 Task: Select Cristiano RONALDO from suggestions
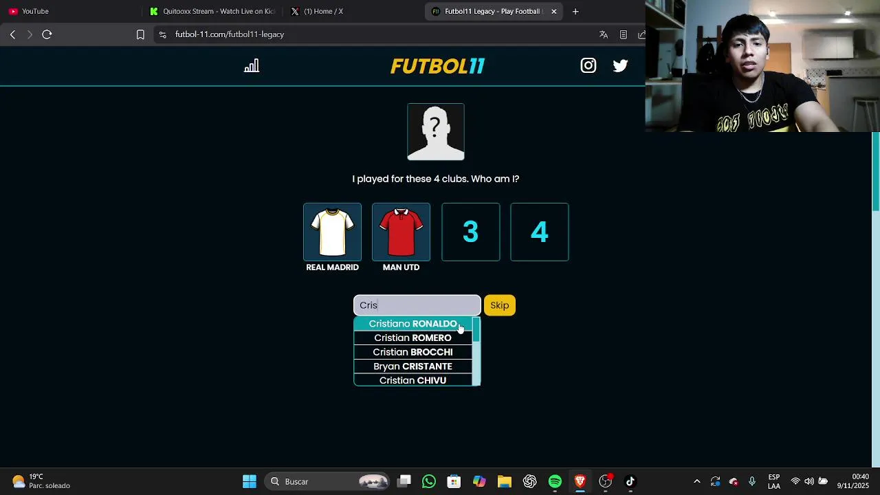click(412, 324)
